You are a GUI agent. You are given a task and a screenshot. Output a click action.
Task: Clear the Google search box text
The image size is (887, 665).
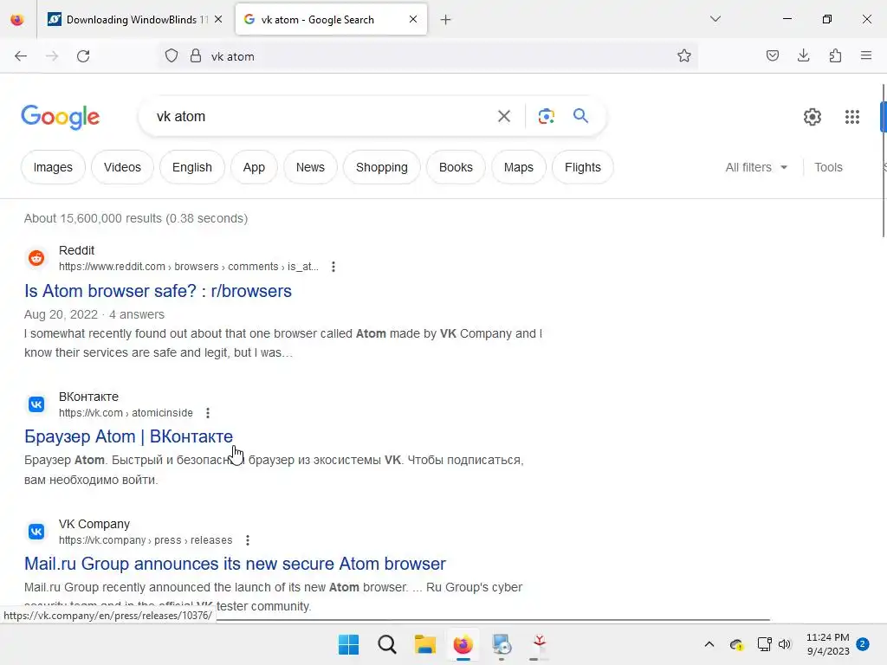coord(504,117)
